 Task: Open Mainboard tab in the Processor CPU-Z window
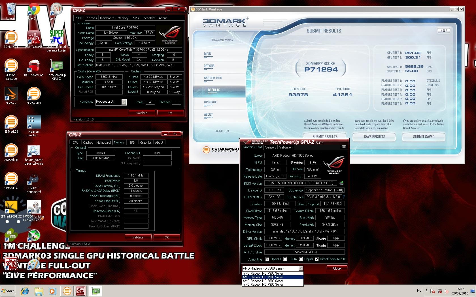[x=107, y=18]
